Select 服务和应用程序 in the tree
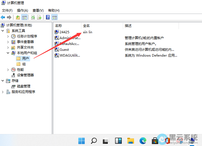This screenshot has width=202, height=146. pyautogui.click(x=23, y=92)
